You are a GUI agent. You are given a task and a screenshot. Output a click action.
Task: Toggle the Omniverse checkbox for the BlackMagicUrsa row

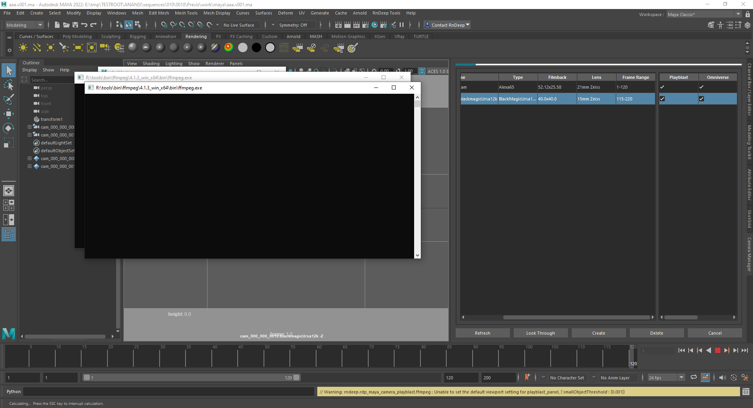(702, 99)
